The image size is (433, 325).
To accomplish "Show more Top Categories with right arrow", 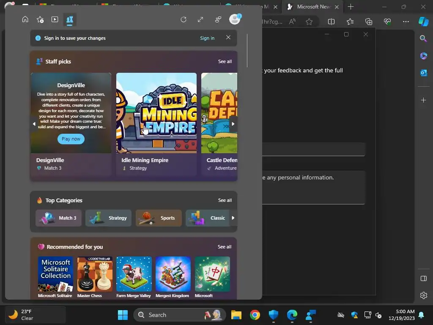I will click(x=233, y=218).
